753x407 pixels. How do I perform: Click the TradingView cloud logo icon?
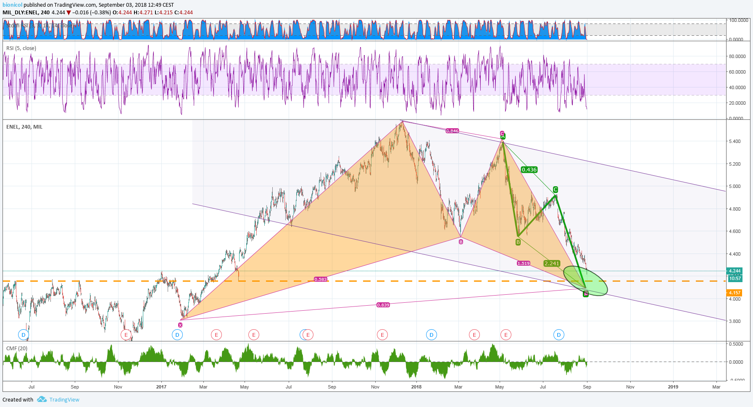click(42, 399)
